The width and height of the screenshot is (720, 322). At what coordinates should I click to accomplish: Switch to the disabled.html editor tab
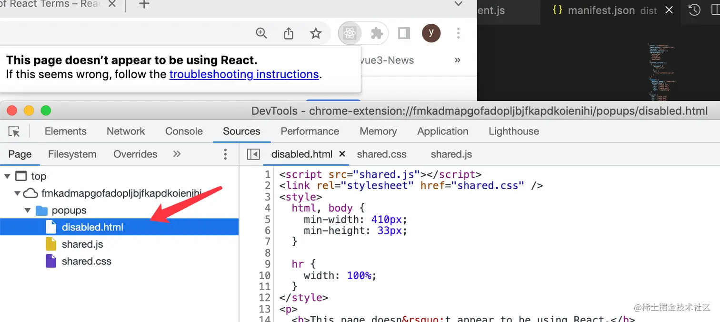tap(302, 154)
